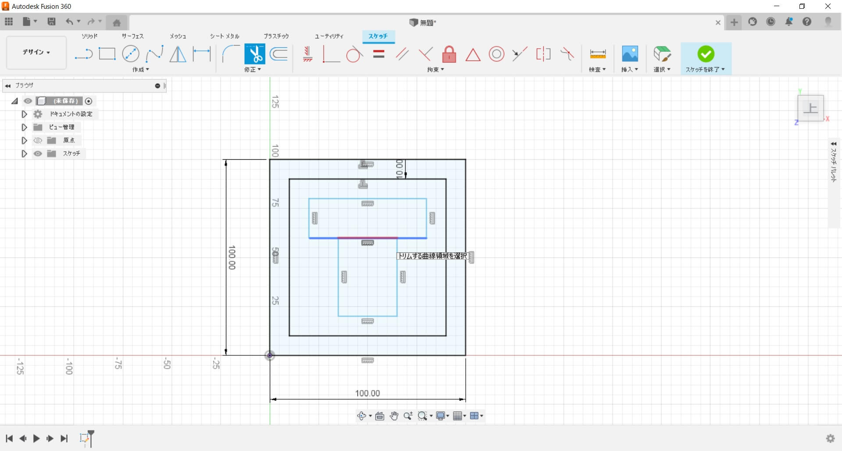The image size is (842, 451).
Task: Open the シートメタル tab
Action: tap(225, 36)
